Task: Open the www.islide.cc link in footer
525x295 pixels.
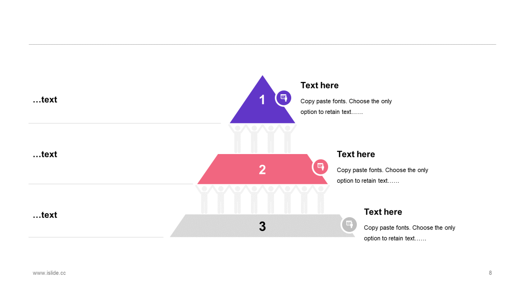Action: tap(49, 273)
